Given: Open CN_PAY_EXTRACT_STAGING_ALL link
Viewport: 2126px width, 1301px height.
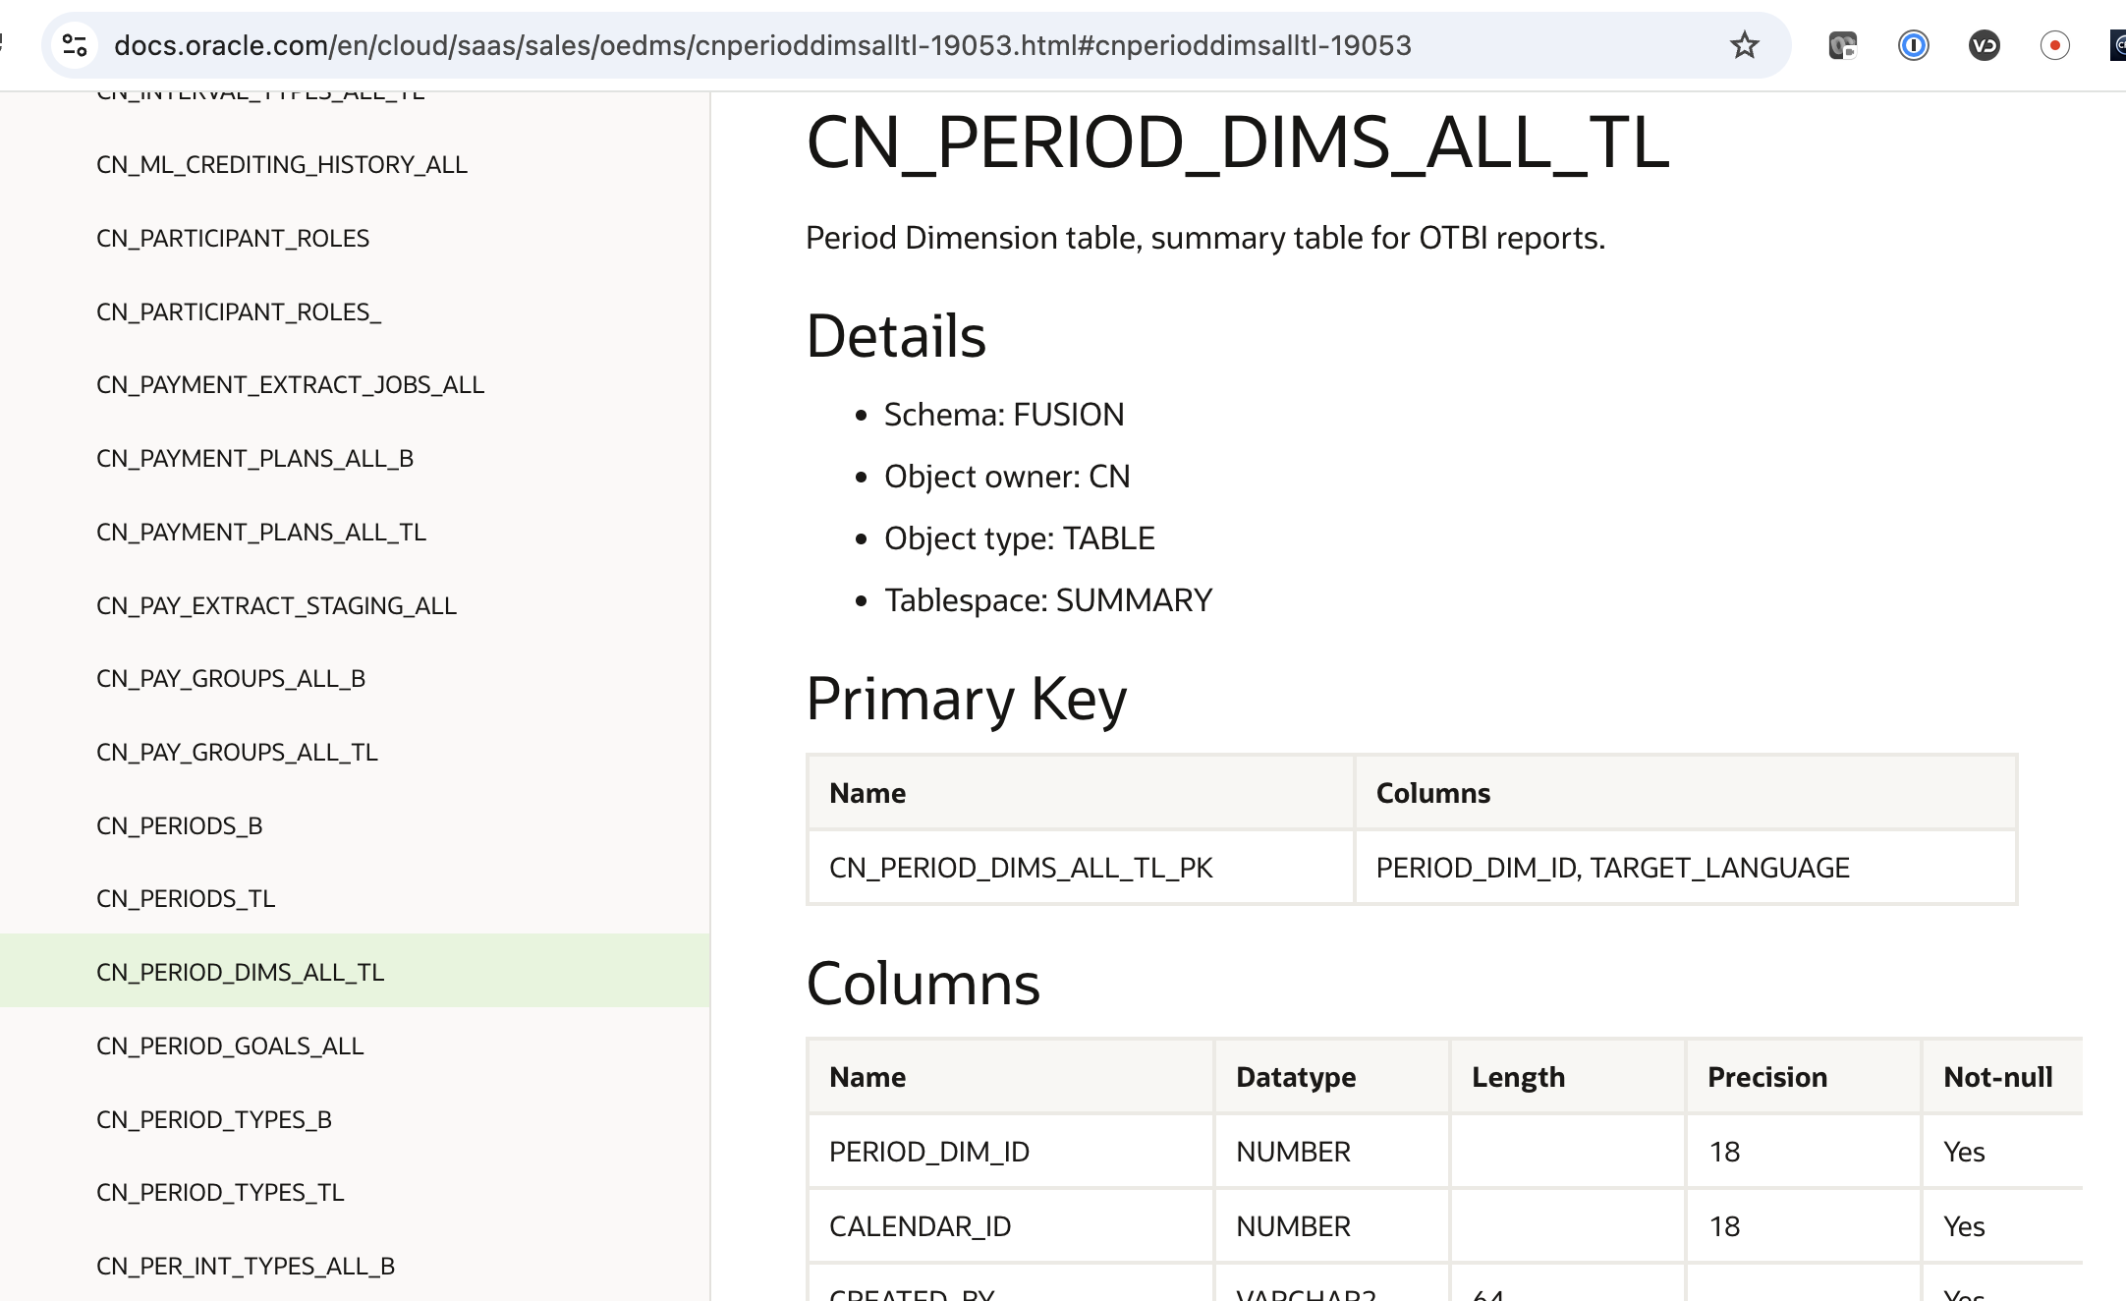Looking at the screenshot, I should click(x=276, y=605).
